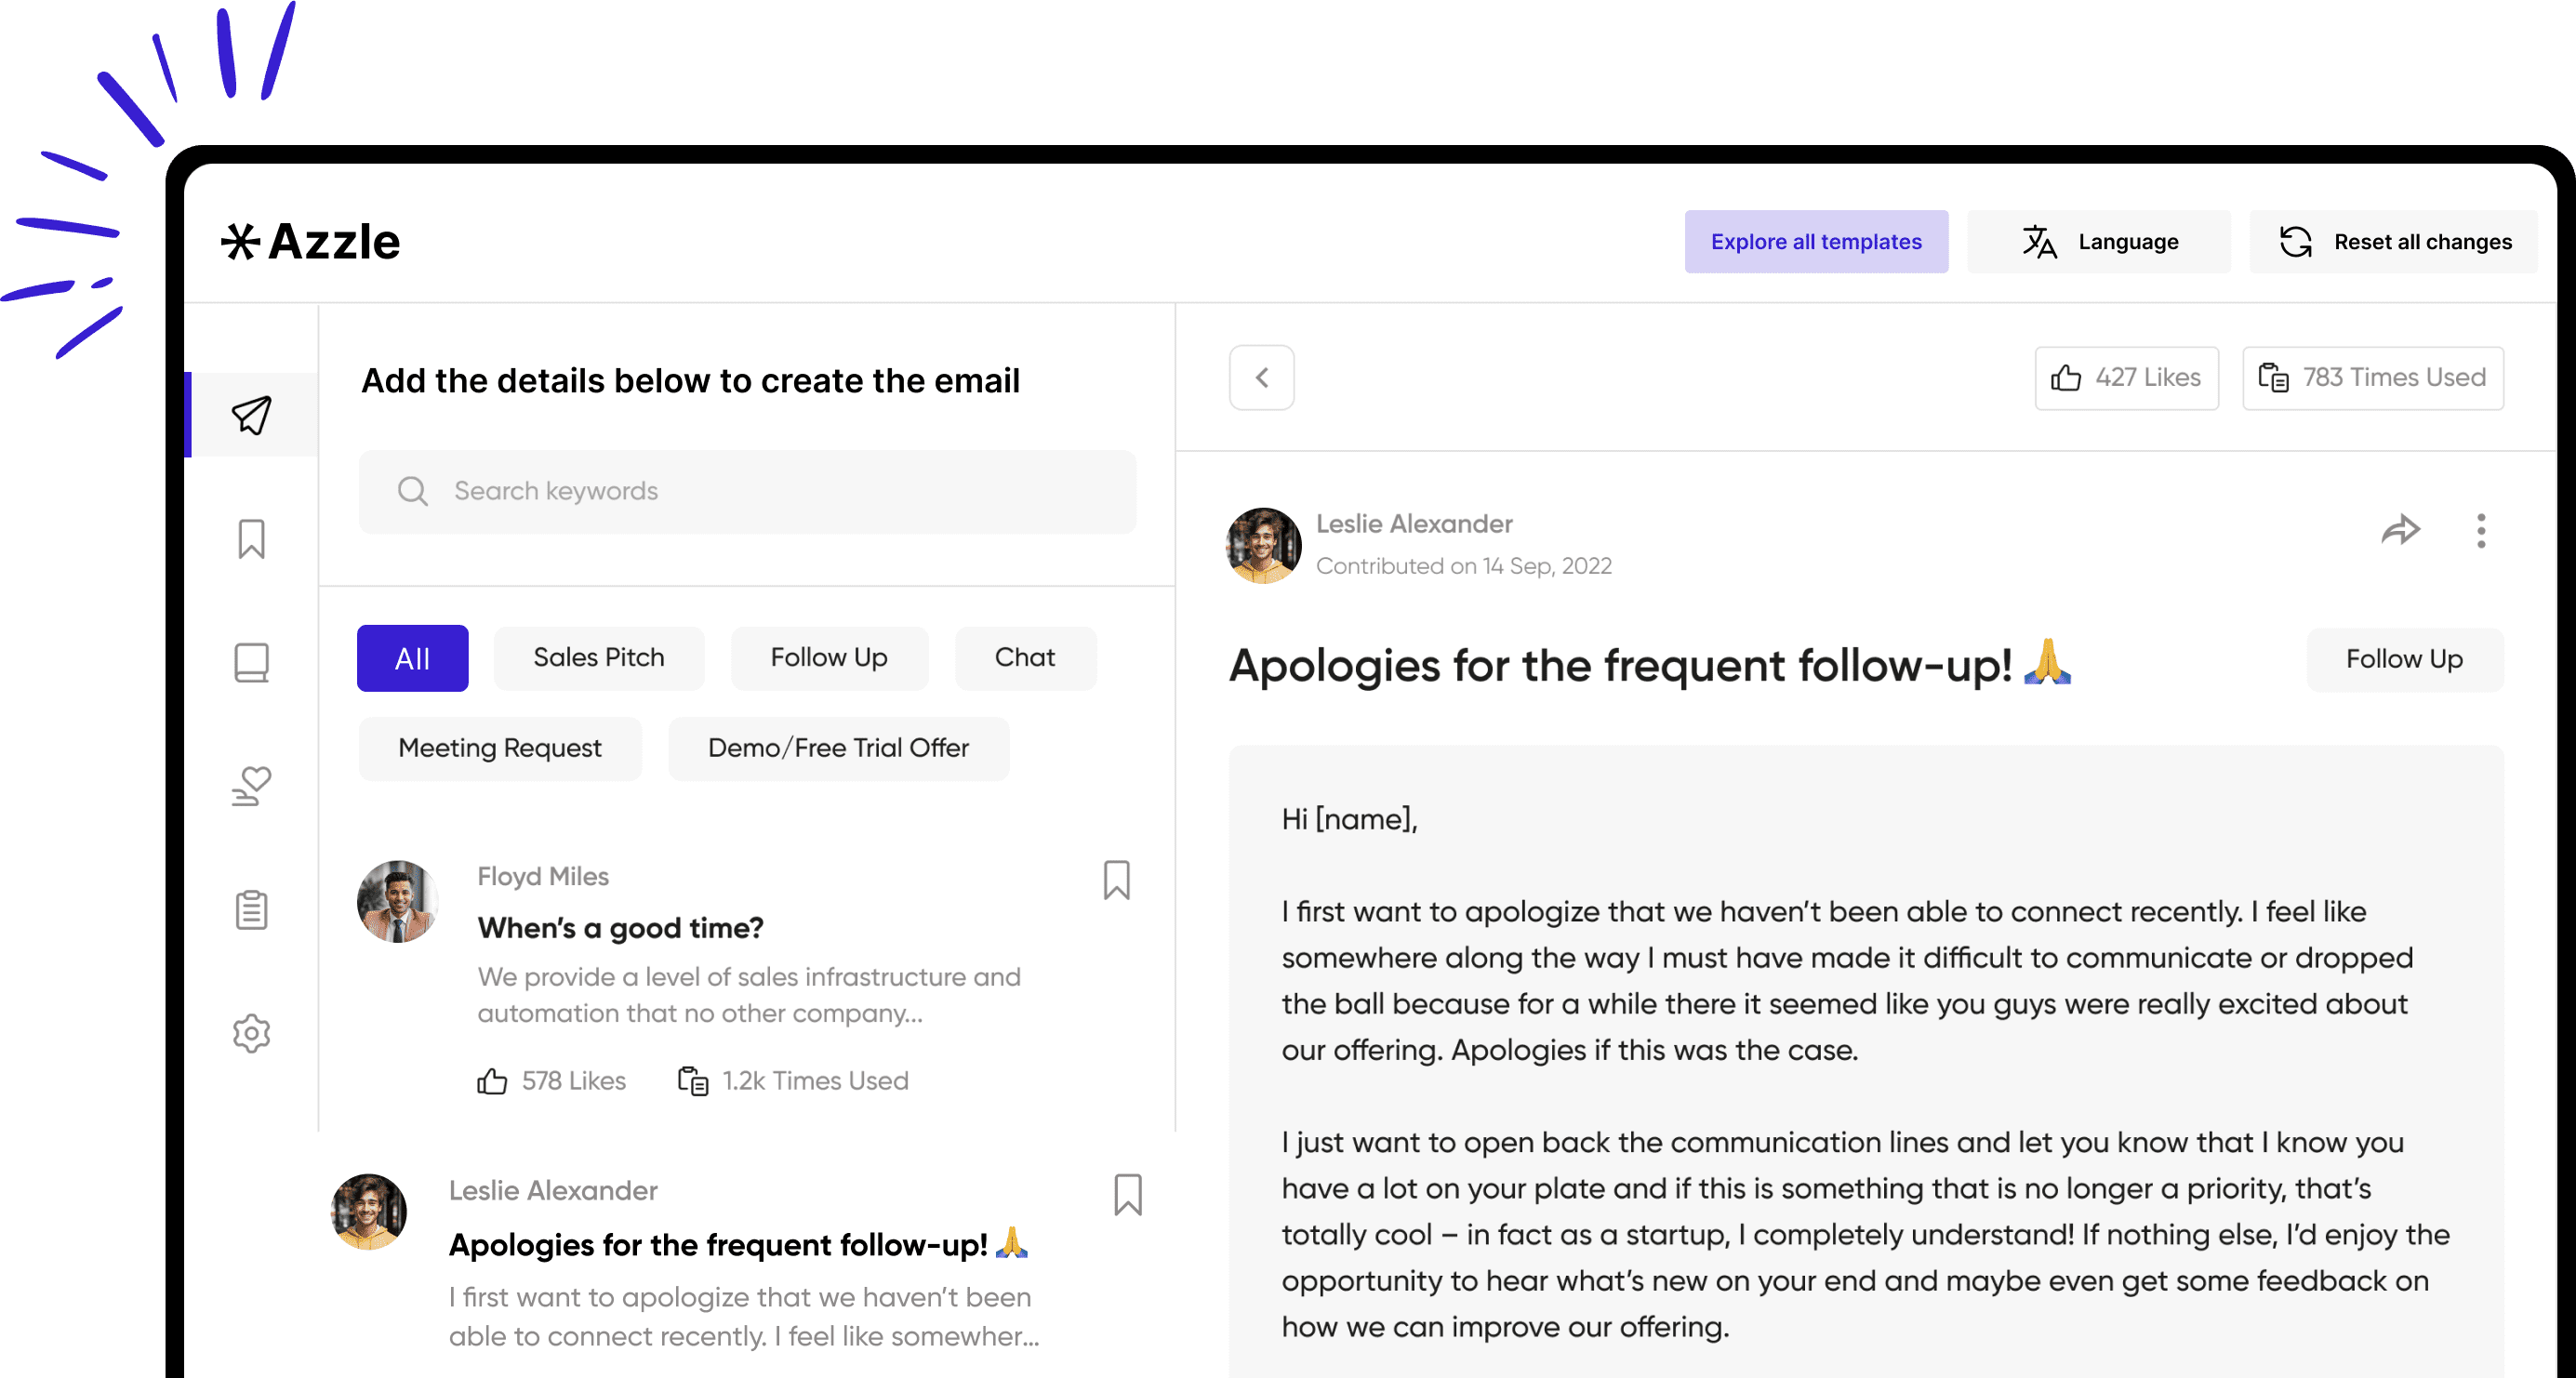The width and height of the screenshot is (2576, 1378).
Task: Open the clipboard icon in sidebar
Action: 252,909
